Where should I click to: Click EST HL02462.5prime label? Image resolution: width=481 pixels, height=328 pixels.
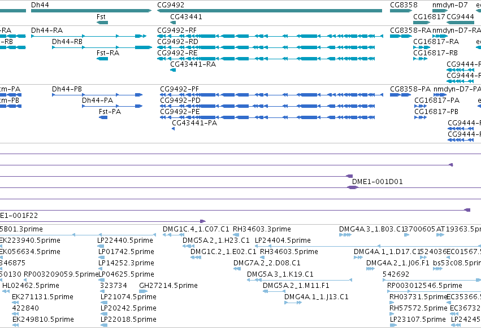coord(31,286)
